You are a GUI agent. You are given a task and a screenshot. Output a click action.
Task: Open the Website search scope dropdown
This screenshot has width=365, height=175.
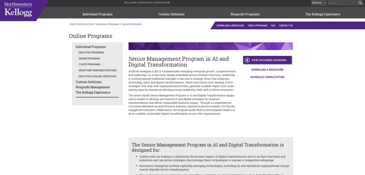point(319,3)
